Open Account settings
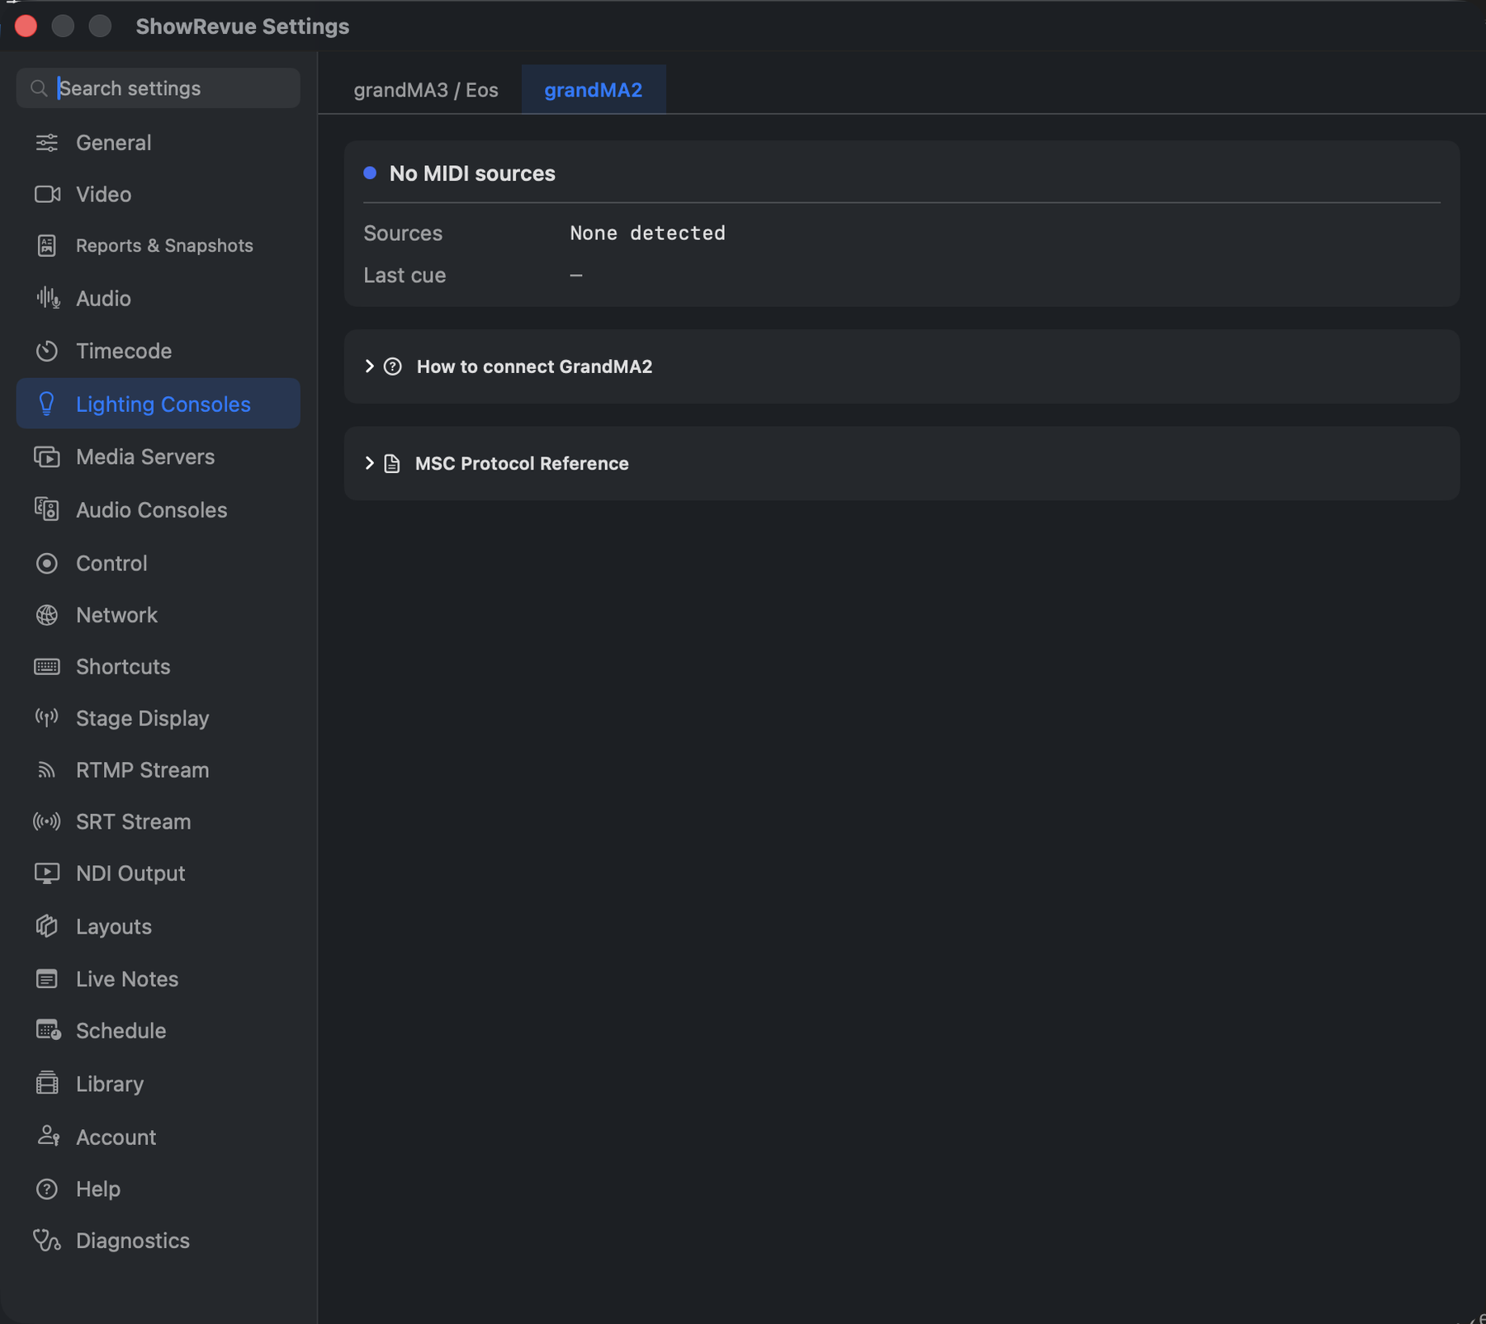The width and height of the screenshot is (1486, 1324). [158, 1137]
